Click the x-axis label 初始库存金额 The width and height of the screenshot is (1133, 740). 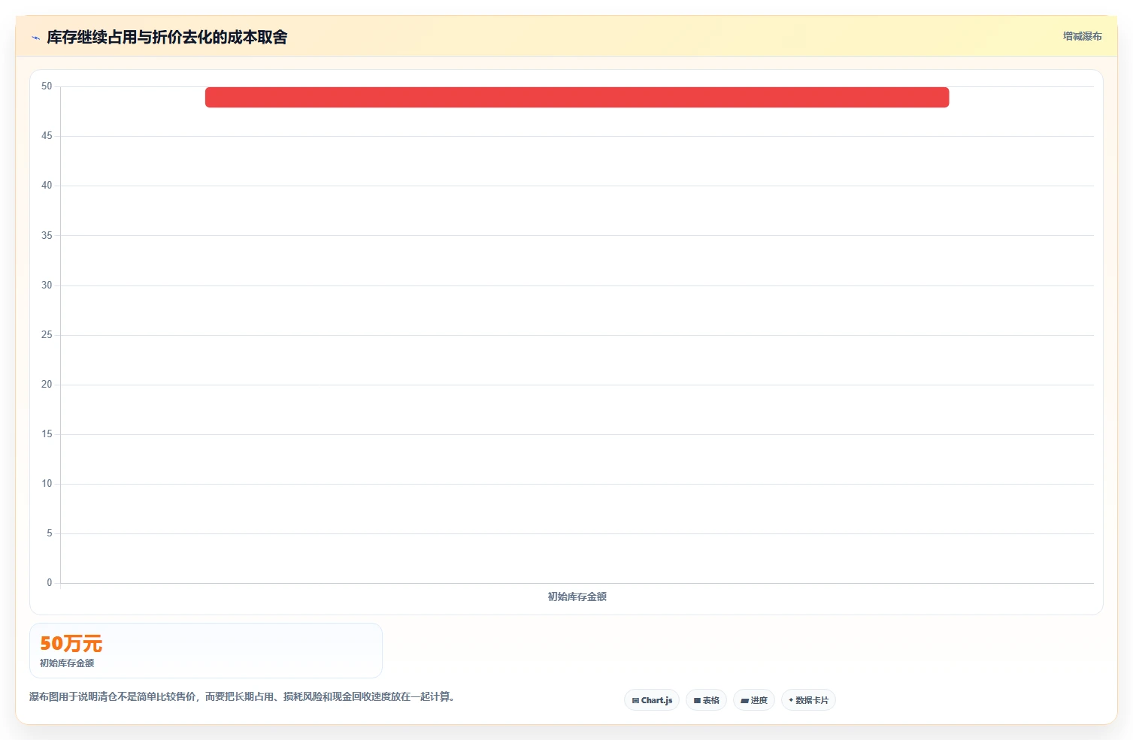point(577,597)
